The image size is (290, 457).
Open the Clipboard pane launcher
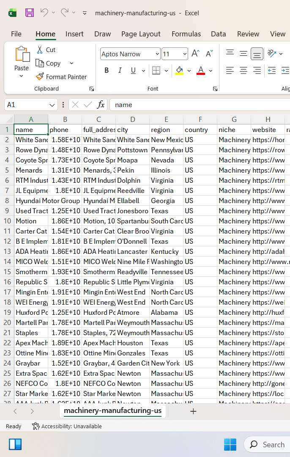point(92,89)
